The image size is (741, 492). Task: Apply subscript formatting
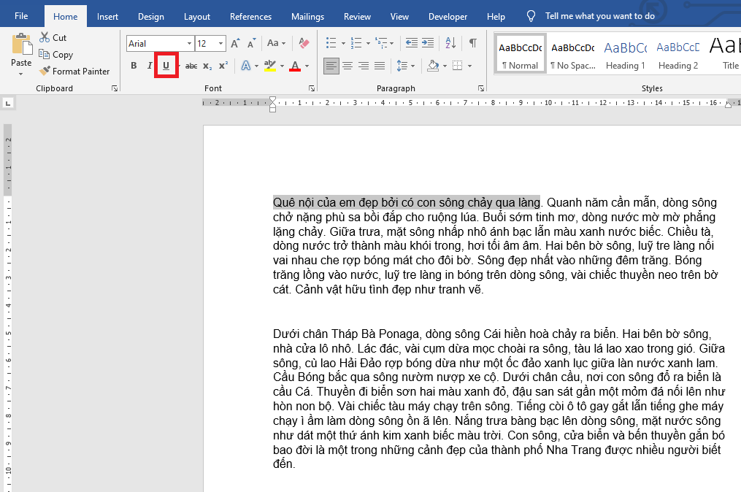[x=207, y=66]
